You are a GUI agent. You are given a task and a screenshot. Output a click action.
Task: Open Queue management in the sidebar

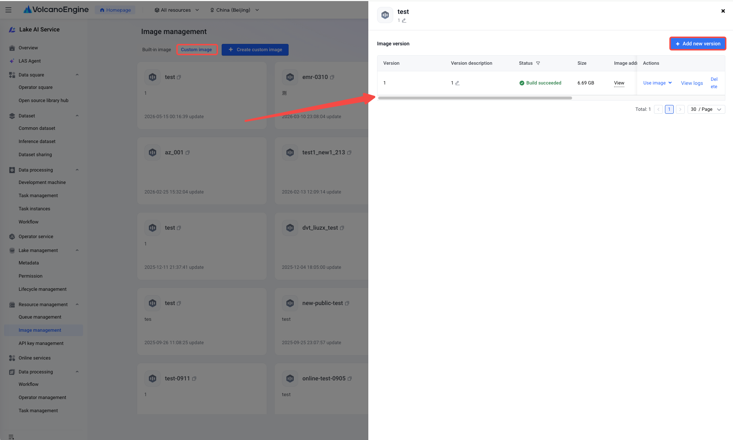(x=40, y=317)
